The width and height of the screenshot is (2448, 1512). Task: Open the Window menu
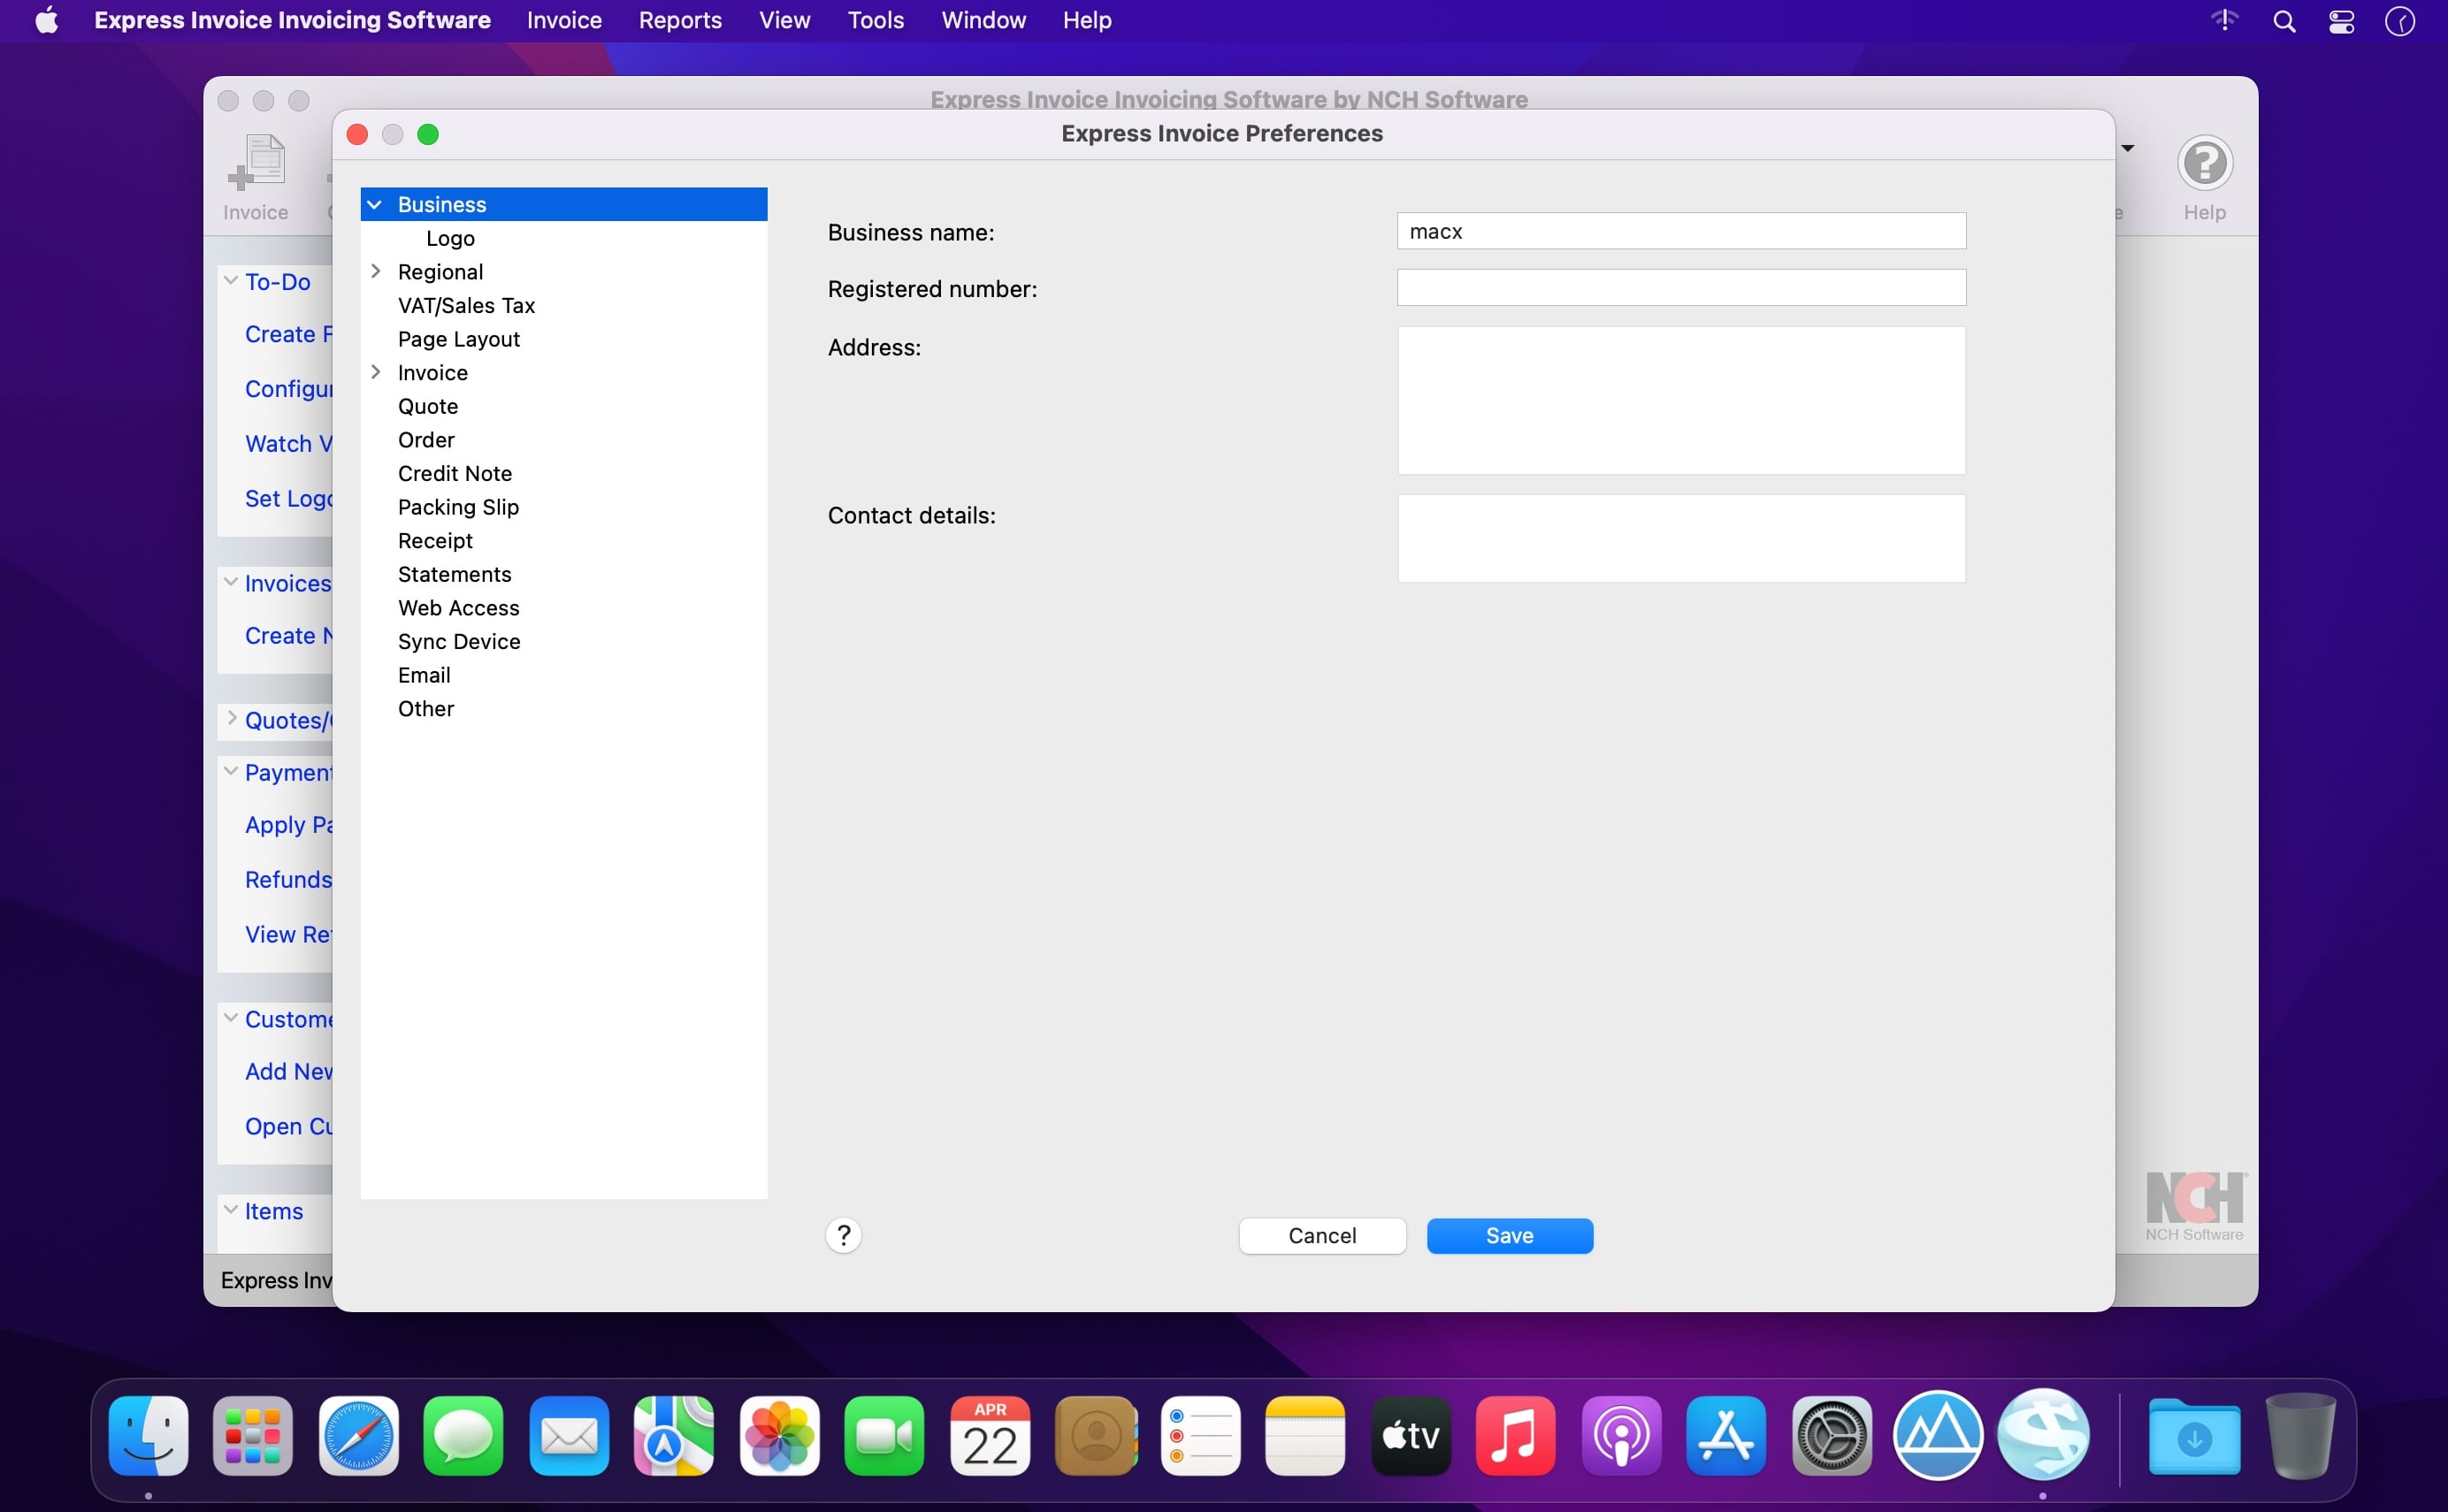point(983,21)
